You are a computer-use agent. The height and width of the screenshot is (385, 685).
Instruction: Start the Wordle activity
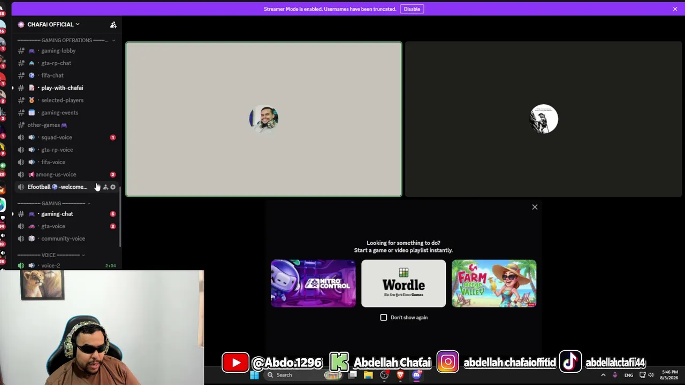point(404,283)
